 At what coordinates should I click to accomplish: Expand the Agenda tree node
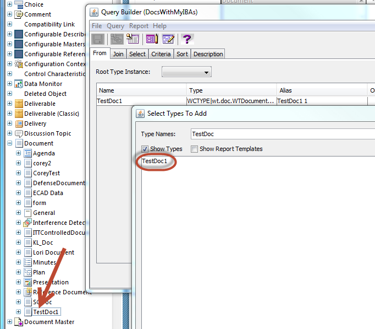[18, 153]
